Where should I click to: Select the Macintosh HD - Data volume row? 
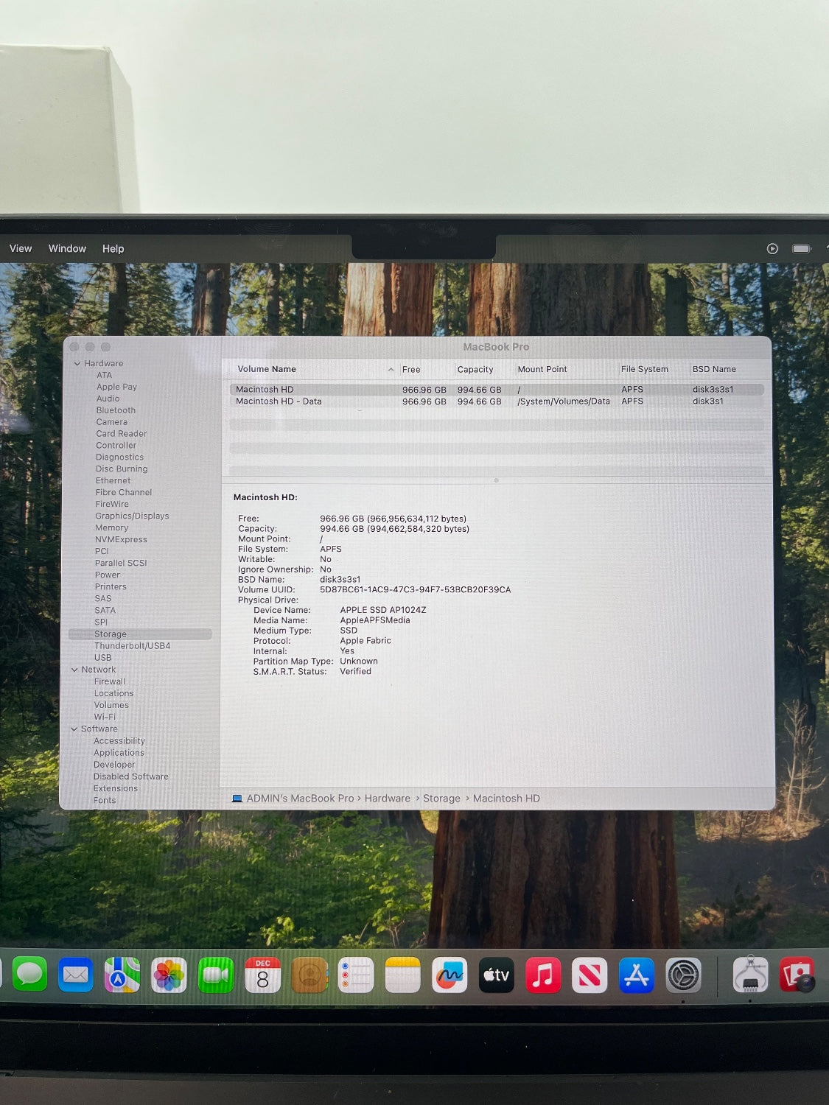[x=279, y=401]
